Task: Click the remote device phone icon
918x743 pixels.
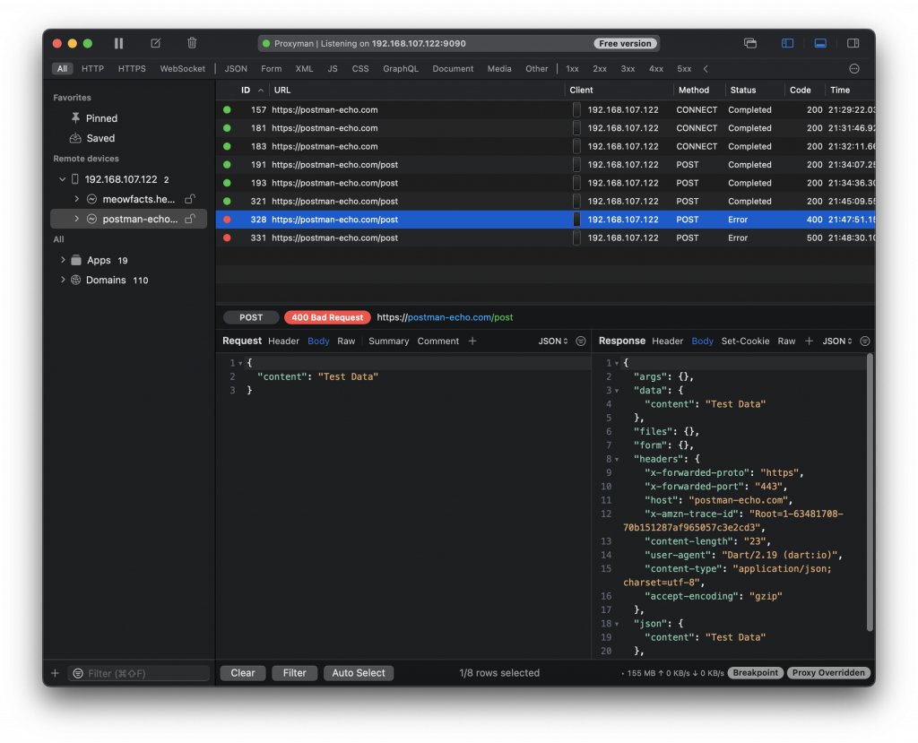Action: (75, 179)
